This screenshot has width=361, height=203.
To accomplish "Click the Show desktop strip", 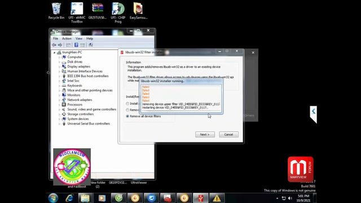I will point(315,198).
